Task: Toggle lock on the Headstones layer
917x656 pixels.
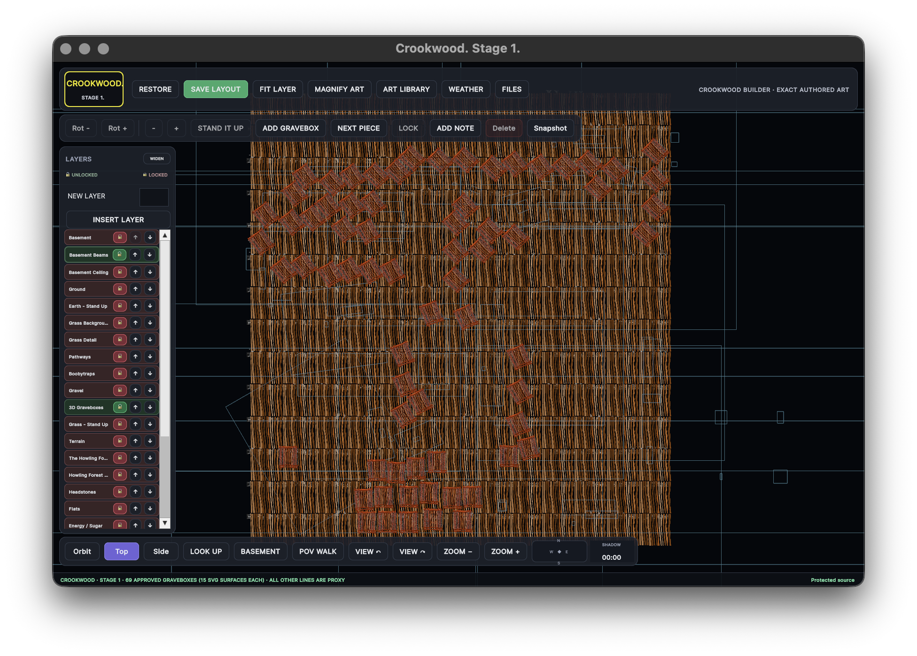Action: point(120,492)
